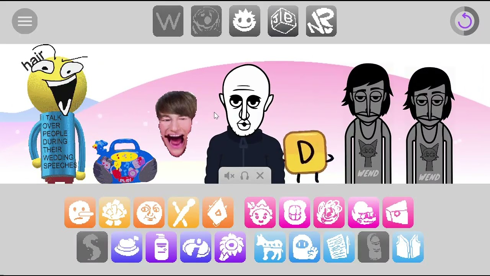Pick the crossed drumsticks orange icon
The image size is (490, 276).
[x=183, y=212]
